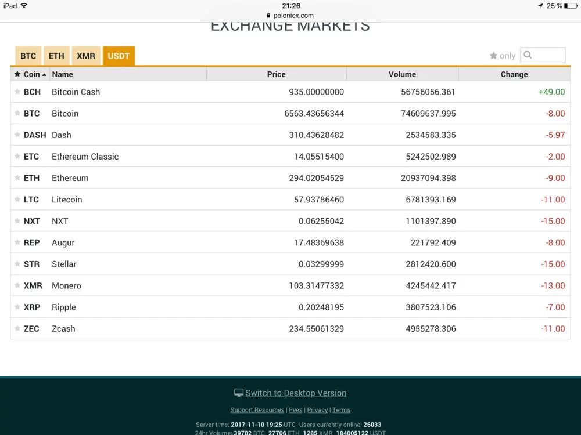Open the Litecoin market
Viewport: 581px width, 435px height.
coord(67,199)
